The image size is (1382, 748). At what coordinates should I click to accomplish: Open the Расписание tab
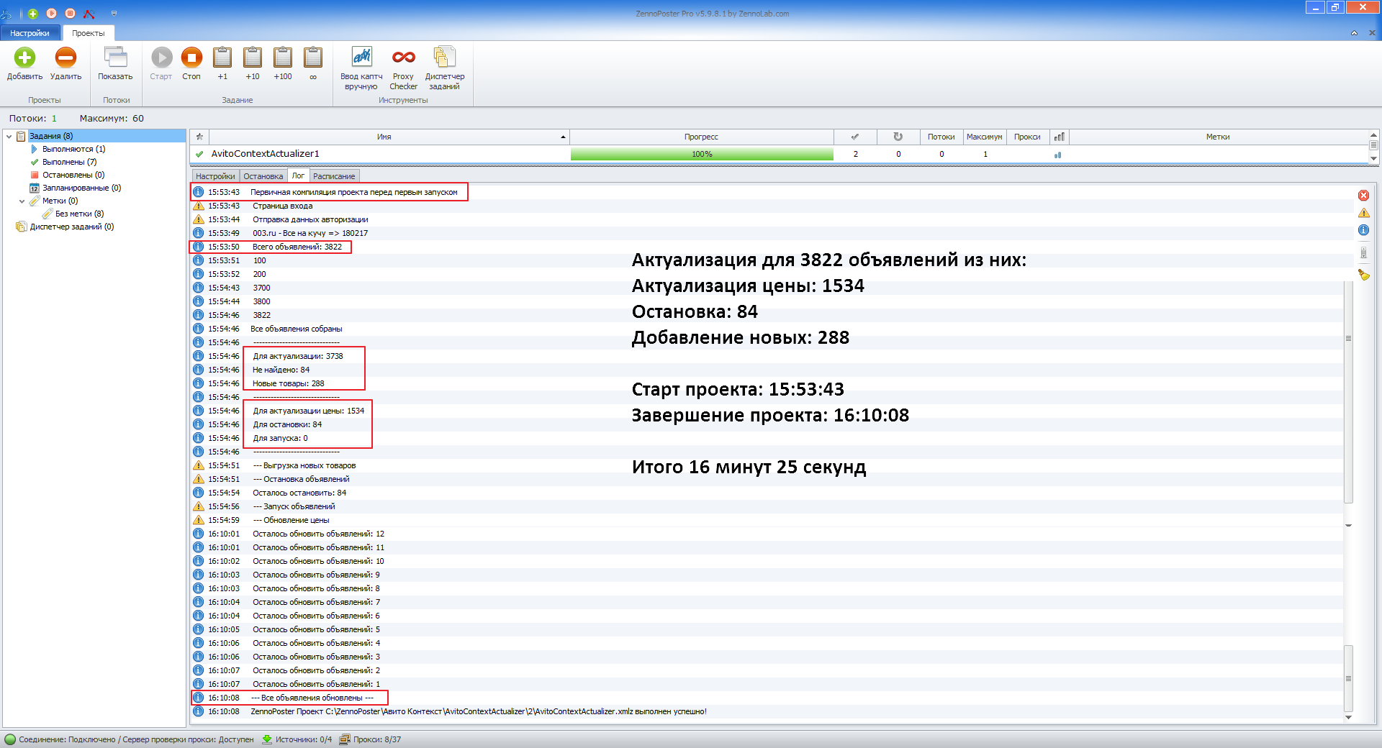(x=334, y=176)
